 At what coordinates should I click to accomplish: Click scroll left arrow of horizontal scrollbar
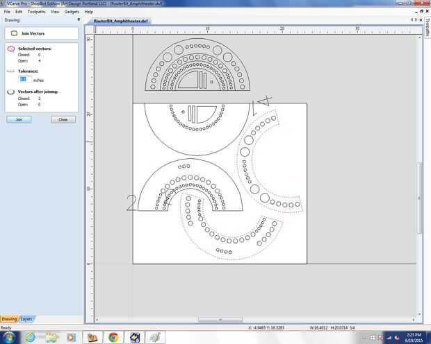point(97,320)
